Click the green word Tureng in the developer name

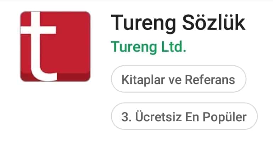point(134,48)
